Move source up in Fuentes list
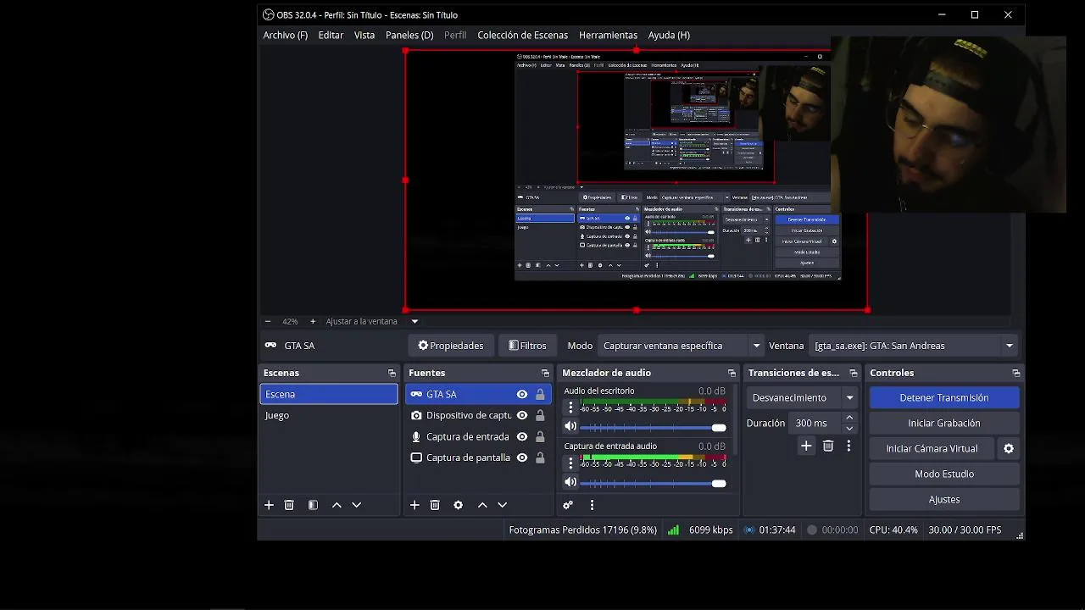 pyautogui.click(x=482, y=505)
